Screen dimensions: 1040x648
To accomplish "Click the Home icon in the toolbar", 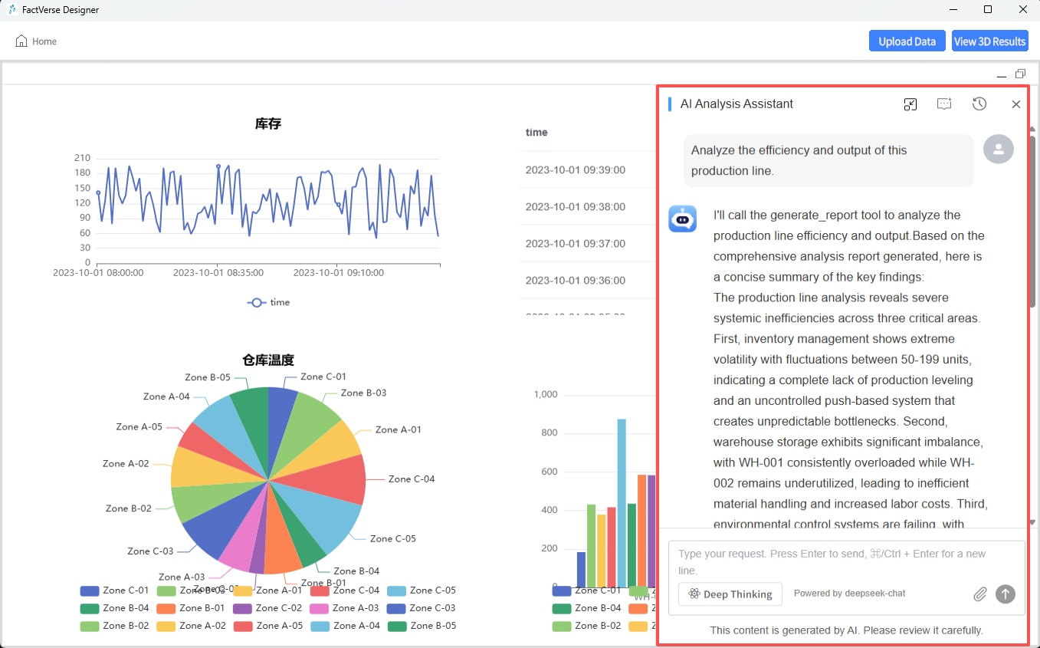I will 21,41.
